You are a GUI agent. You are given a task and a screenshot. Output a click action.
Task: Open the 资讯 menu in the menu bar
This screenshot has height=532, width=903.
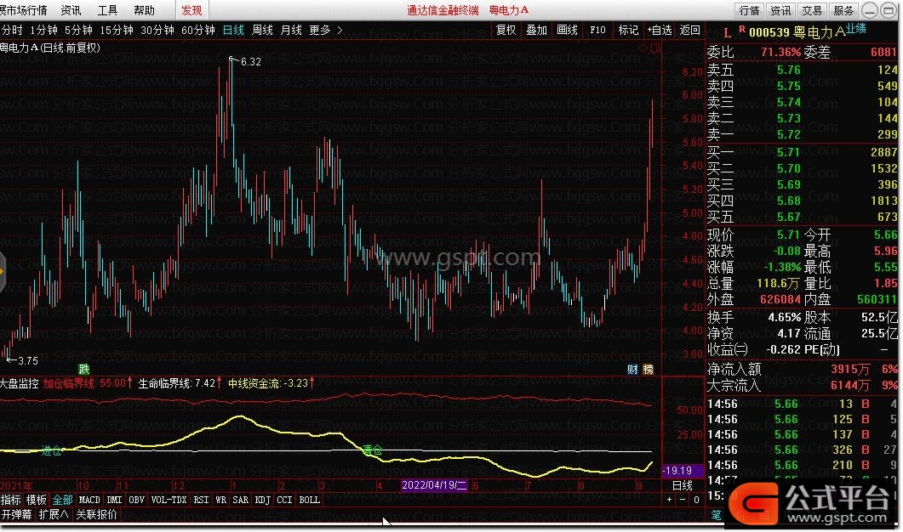pos(71,10)
